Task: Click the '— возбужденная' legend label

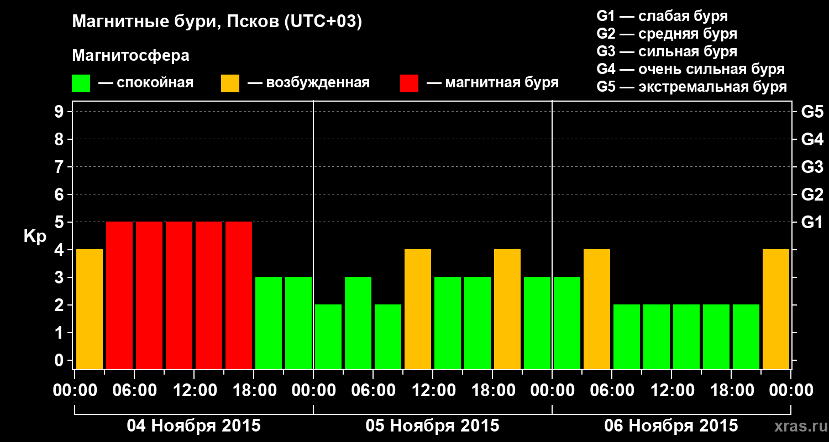Action: 308,83
